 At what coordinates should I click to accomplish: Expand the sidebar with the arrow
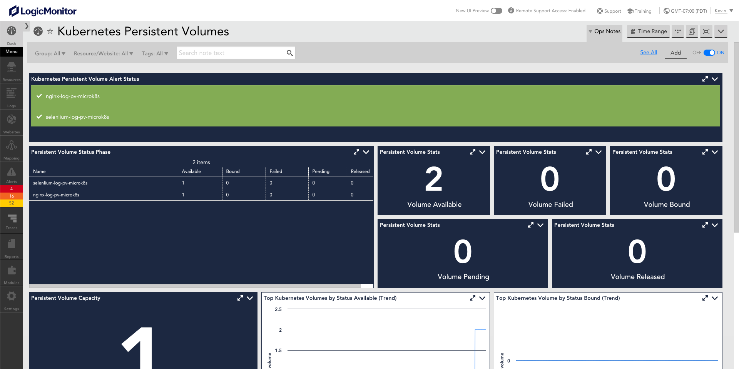[x=27, y=26]
